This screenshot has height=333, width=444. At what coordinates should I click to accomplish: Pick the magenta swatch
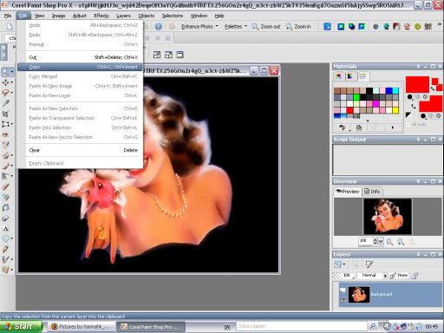(375, 103)
